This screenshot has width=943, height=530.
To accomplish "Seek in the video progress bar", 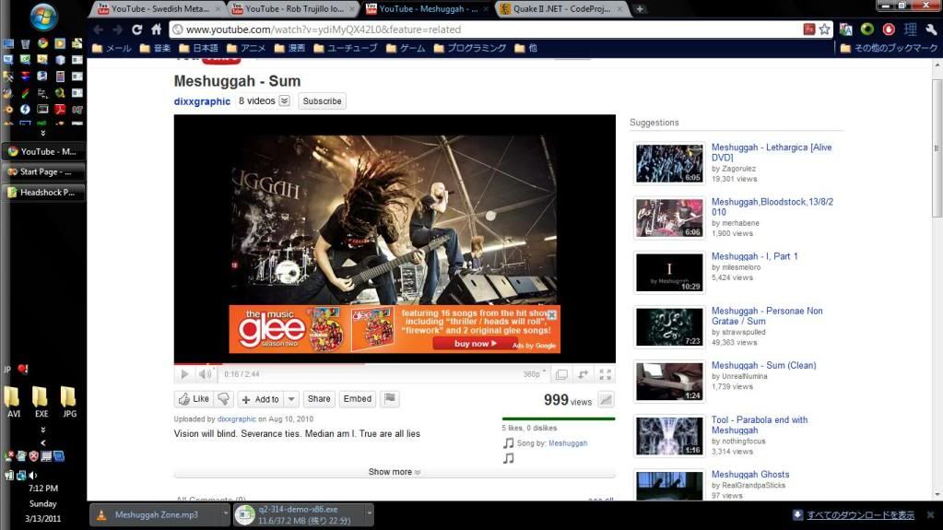I will 395,363.
